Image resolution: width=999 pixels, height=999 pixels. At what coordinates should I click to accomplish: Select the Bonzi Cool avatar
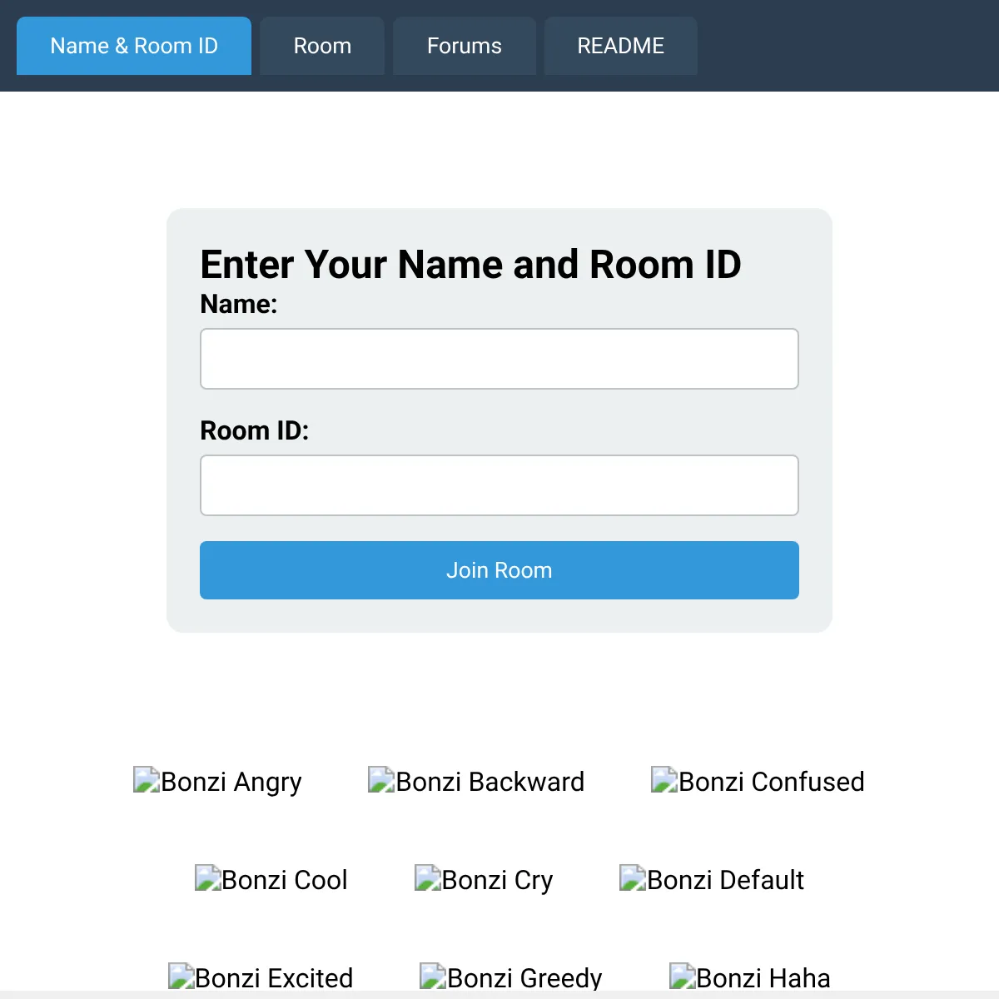[x=271, y=880]
